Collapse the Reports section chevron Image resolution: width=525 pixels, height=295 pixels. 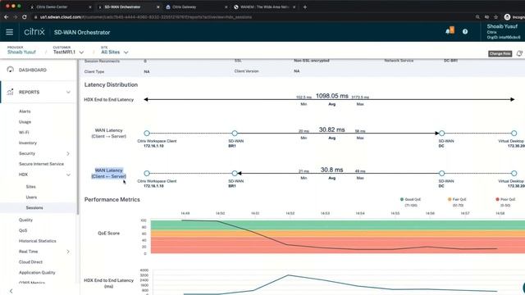pyautogui.click(x=68, y=92)
